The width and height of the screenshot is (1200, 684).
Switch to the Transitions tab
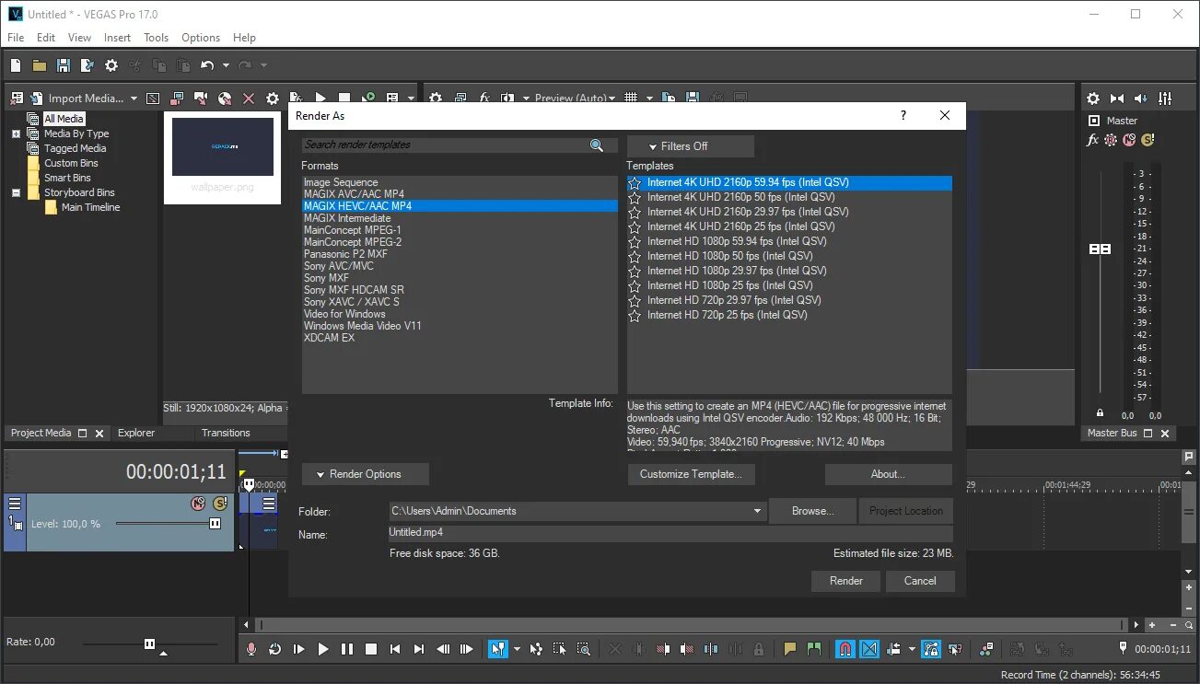(x=226, y=433)
